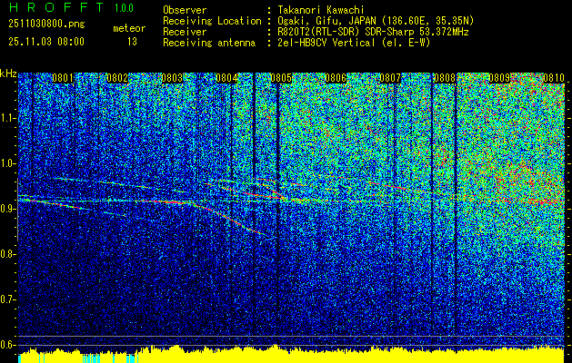The height and width of the screenshot is (363, 572).
Task: Click the R820T2(RTL-SDR) receiver text
Action: point(373,32)
